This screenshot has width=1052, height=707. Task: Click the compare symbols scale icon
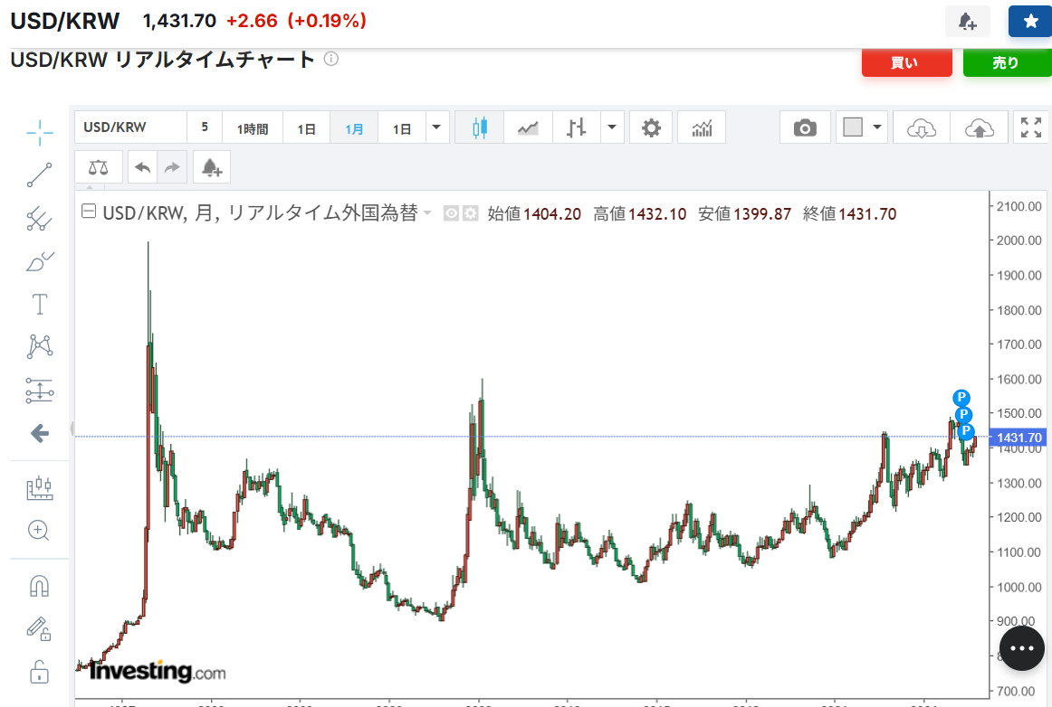(98, 167)
